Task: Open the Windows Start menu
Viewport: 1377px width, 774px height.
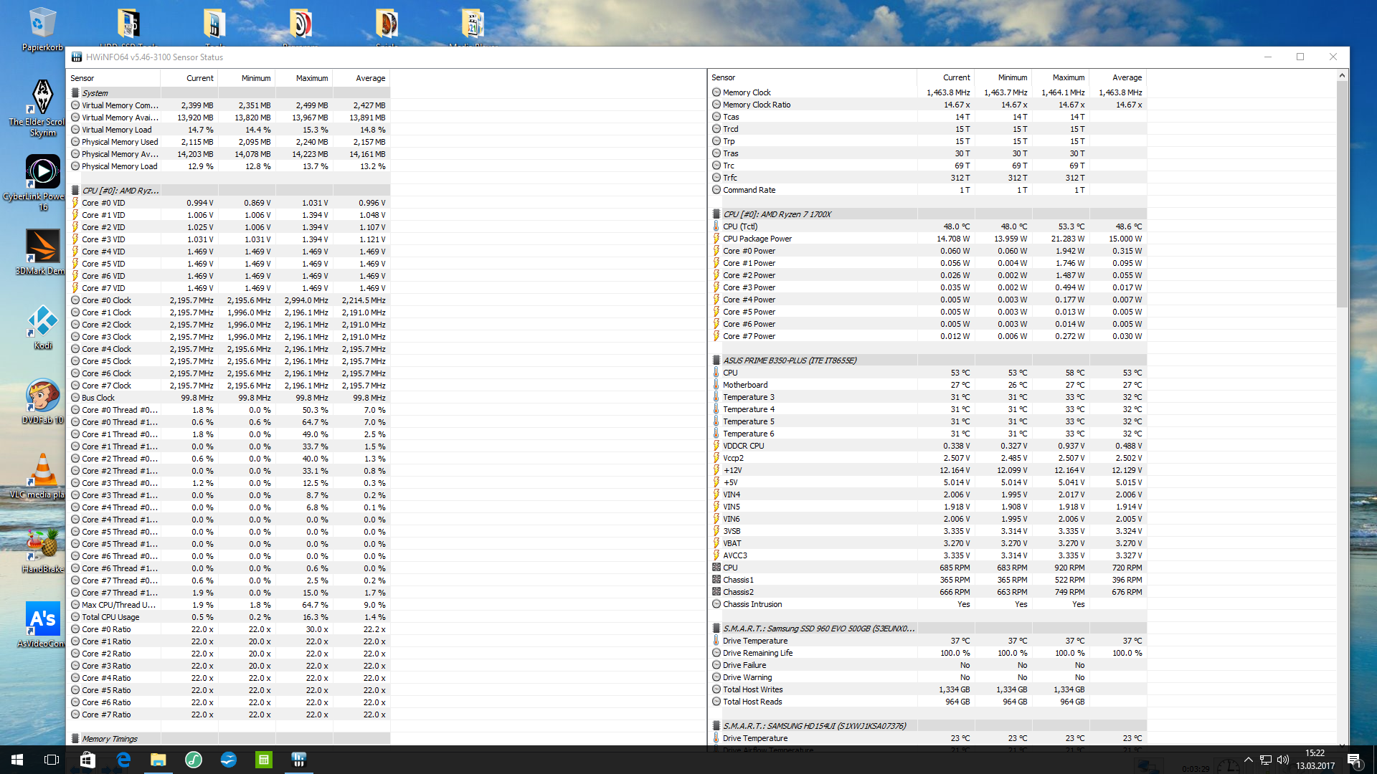Action: click(x=17, y=760)
